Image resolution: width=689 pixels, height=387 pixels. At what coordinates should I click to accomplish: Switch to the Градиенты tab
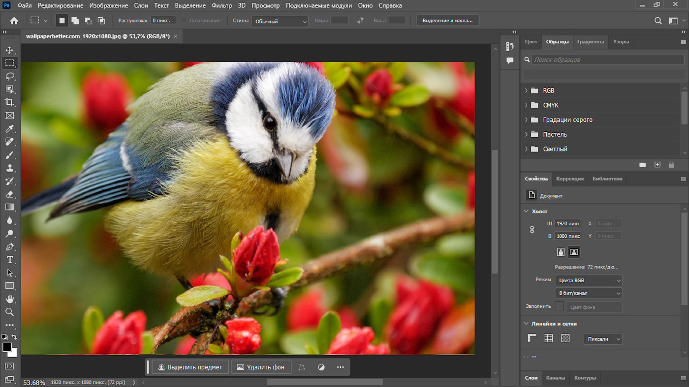(590, 42)
